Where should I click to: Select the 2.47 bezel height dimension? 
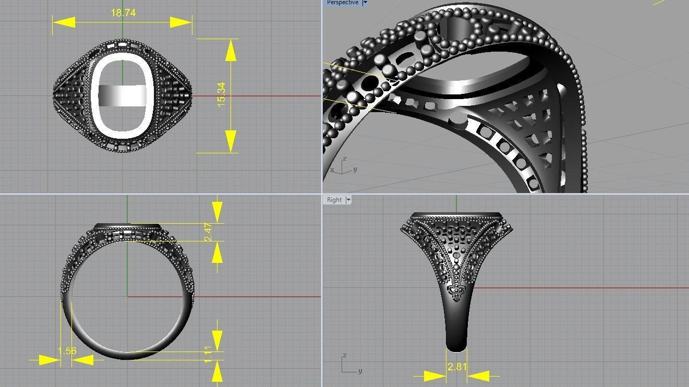[208, 232]
